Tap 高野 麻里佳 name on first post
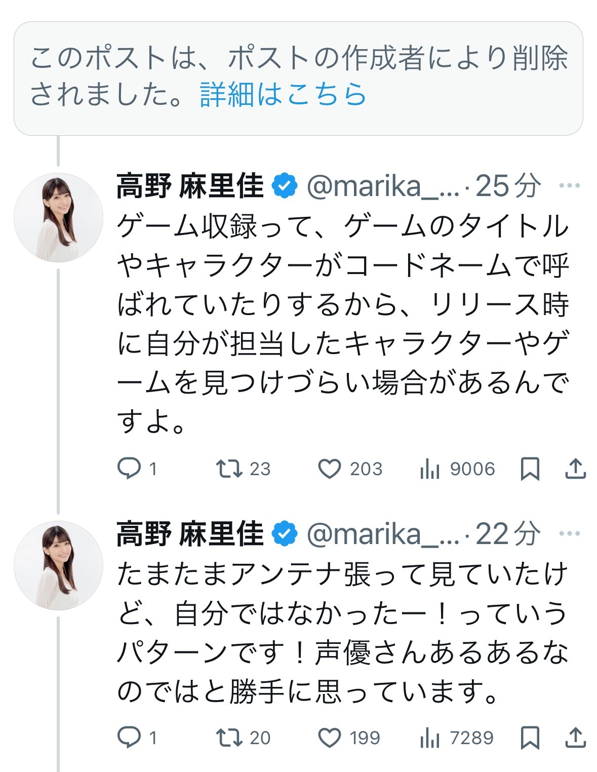The image size is (597, 772). click(190, 186)
